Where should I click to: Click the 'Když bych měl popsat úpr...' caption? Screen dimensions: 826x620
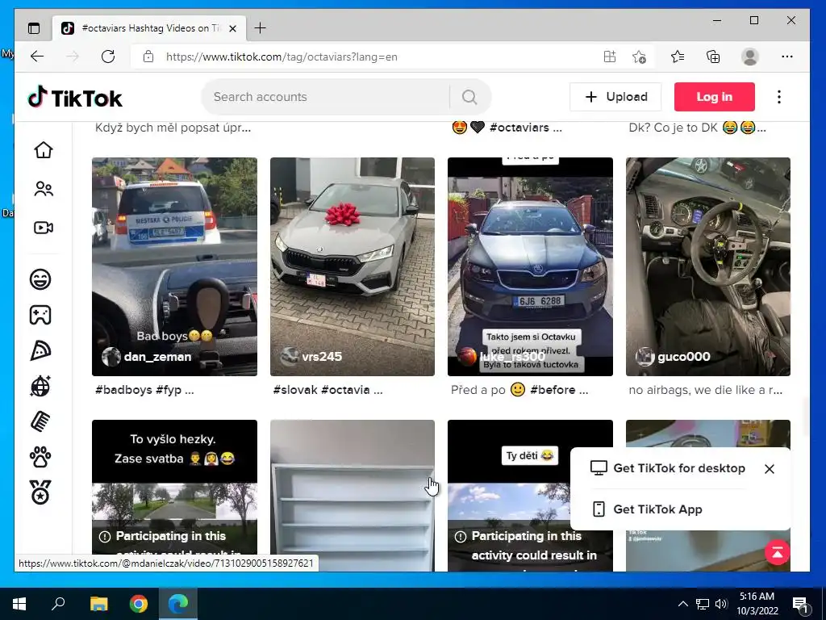tap(173, 128)
